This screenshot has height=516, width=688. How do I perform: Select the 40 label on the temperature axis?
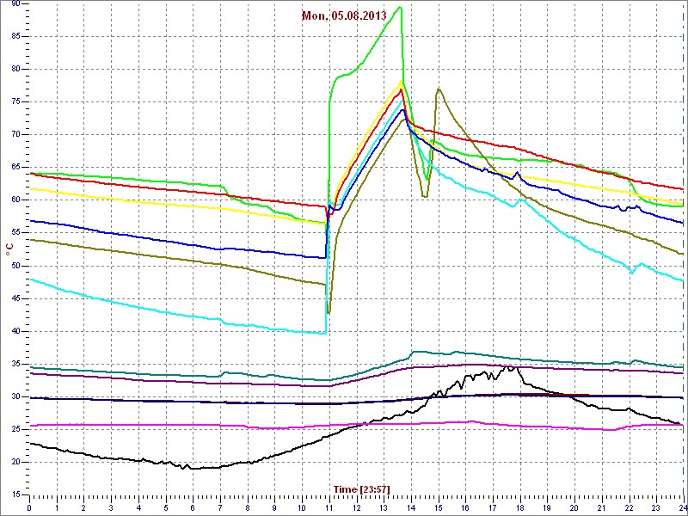click(15, 331)
